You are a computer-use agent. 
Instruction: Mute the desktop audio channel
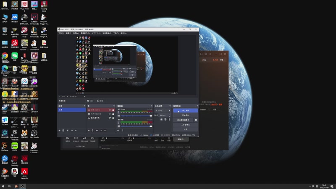click(119, 126)
